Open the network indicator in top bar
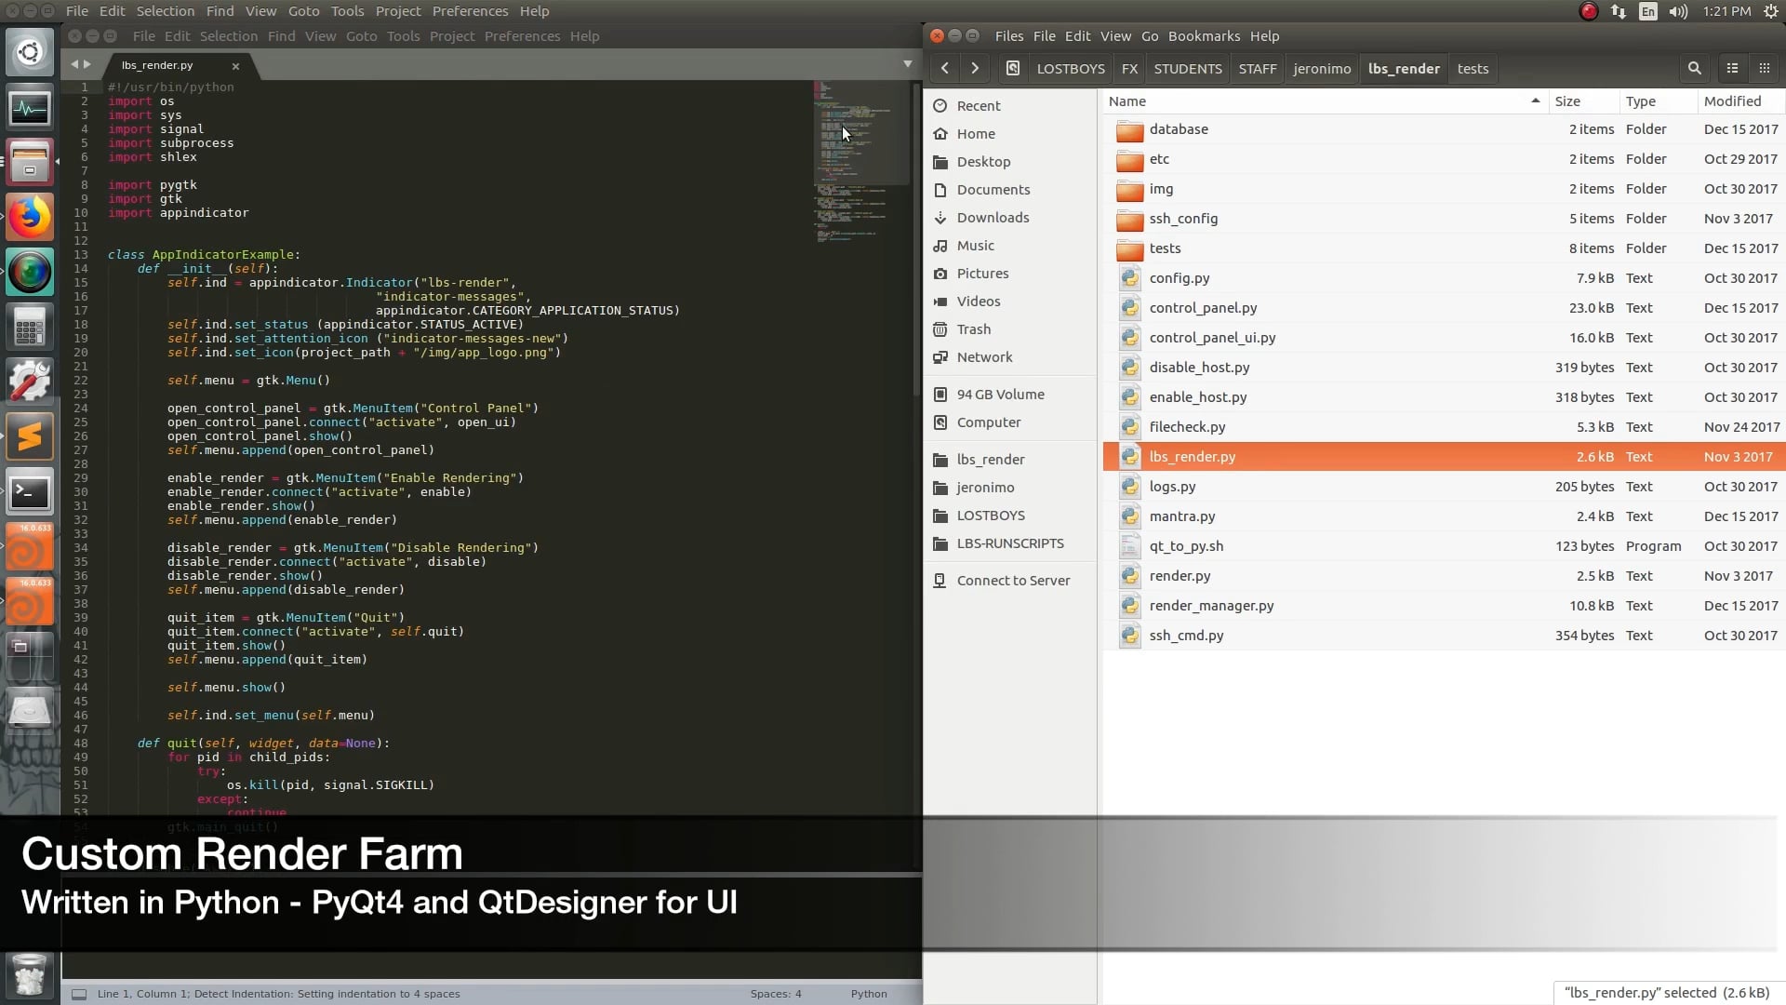Viewport: 1786px width, 1005px height. tap(1619, 11)
